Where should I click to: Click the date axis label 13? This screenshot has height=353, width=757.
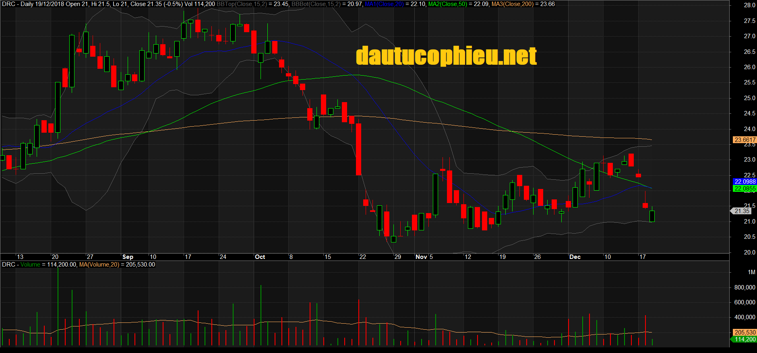click(x=20, y=257)
